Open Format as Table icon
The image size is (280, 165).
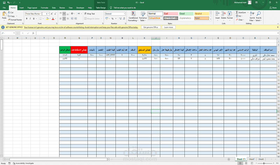pos(143,14)
